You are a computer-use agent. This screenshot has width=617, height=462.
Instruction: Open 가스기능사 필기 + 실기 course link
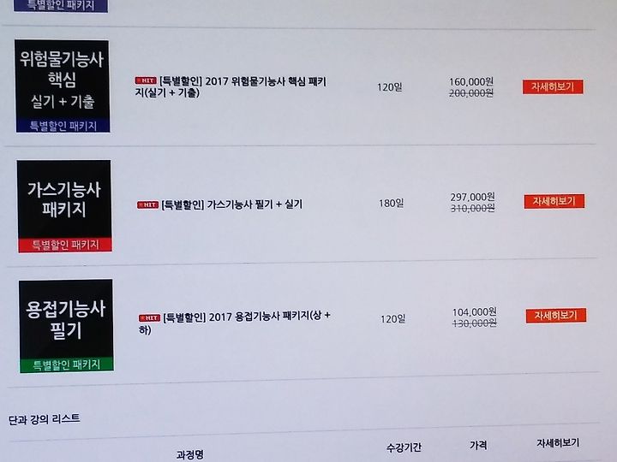point(231,204)
